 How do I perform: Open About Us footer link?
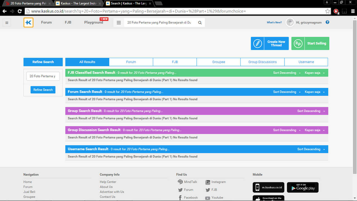(106, 187)
